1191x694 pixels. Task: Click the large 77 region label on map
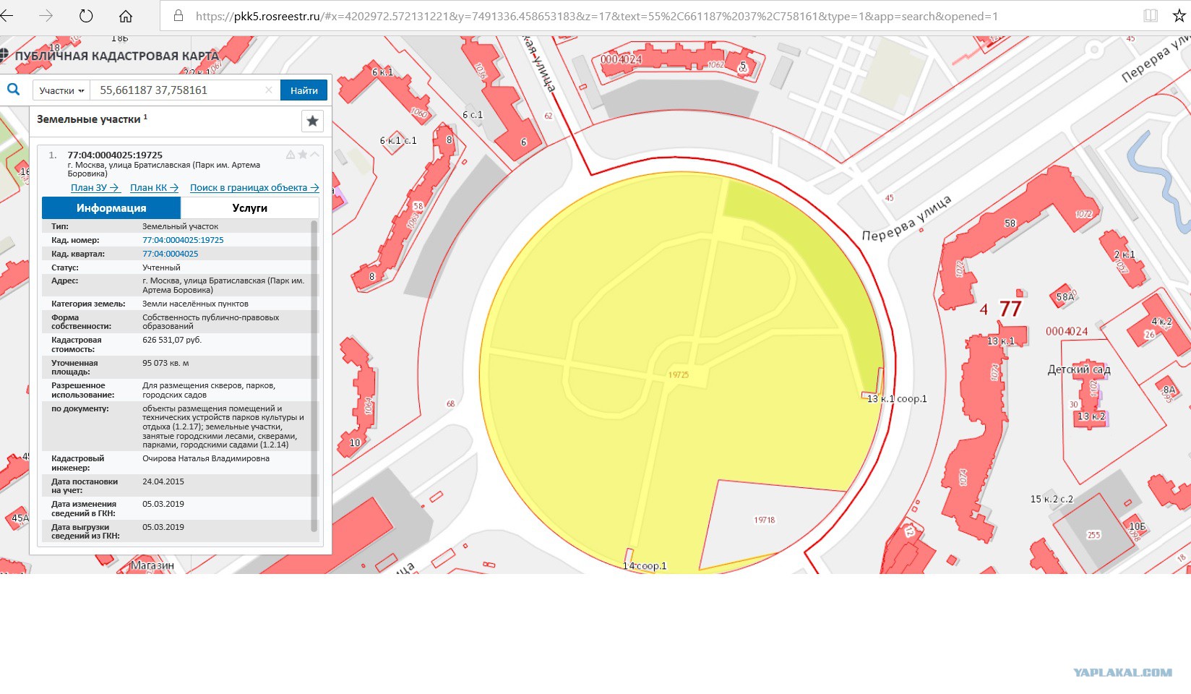click(x=1010, y=309)
